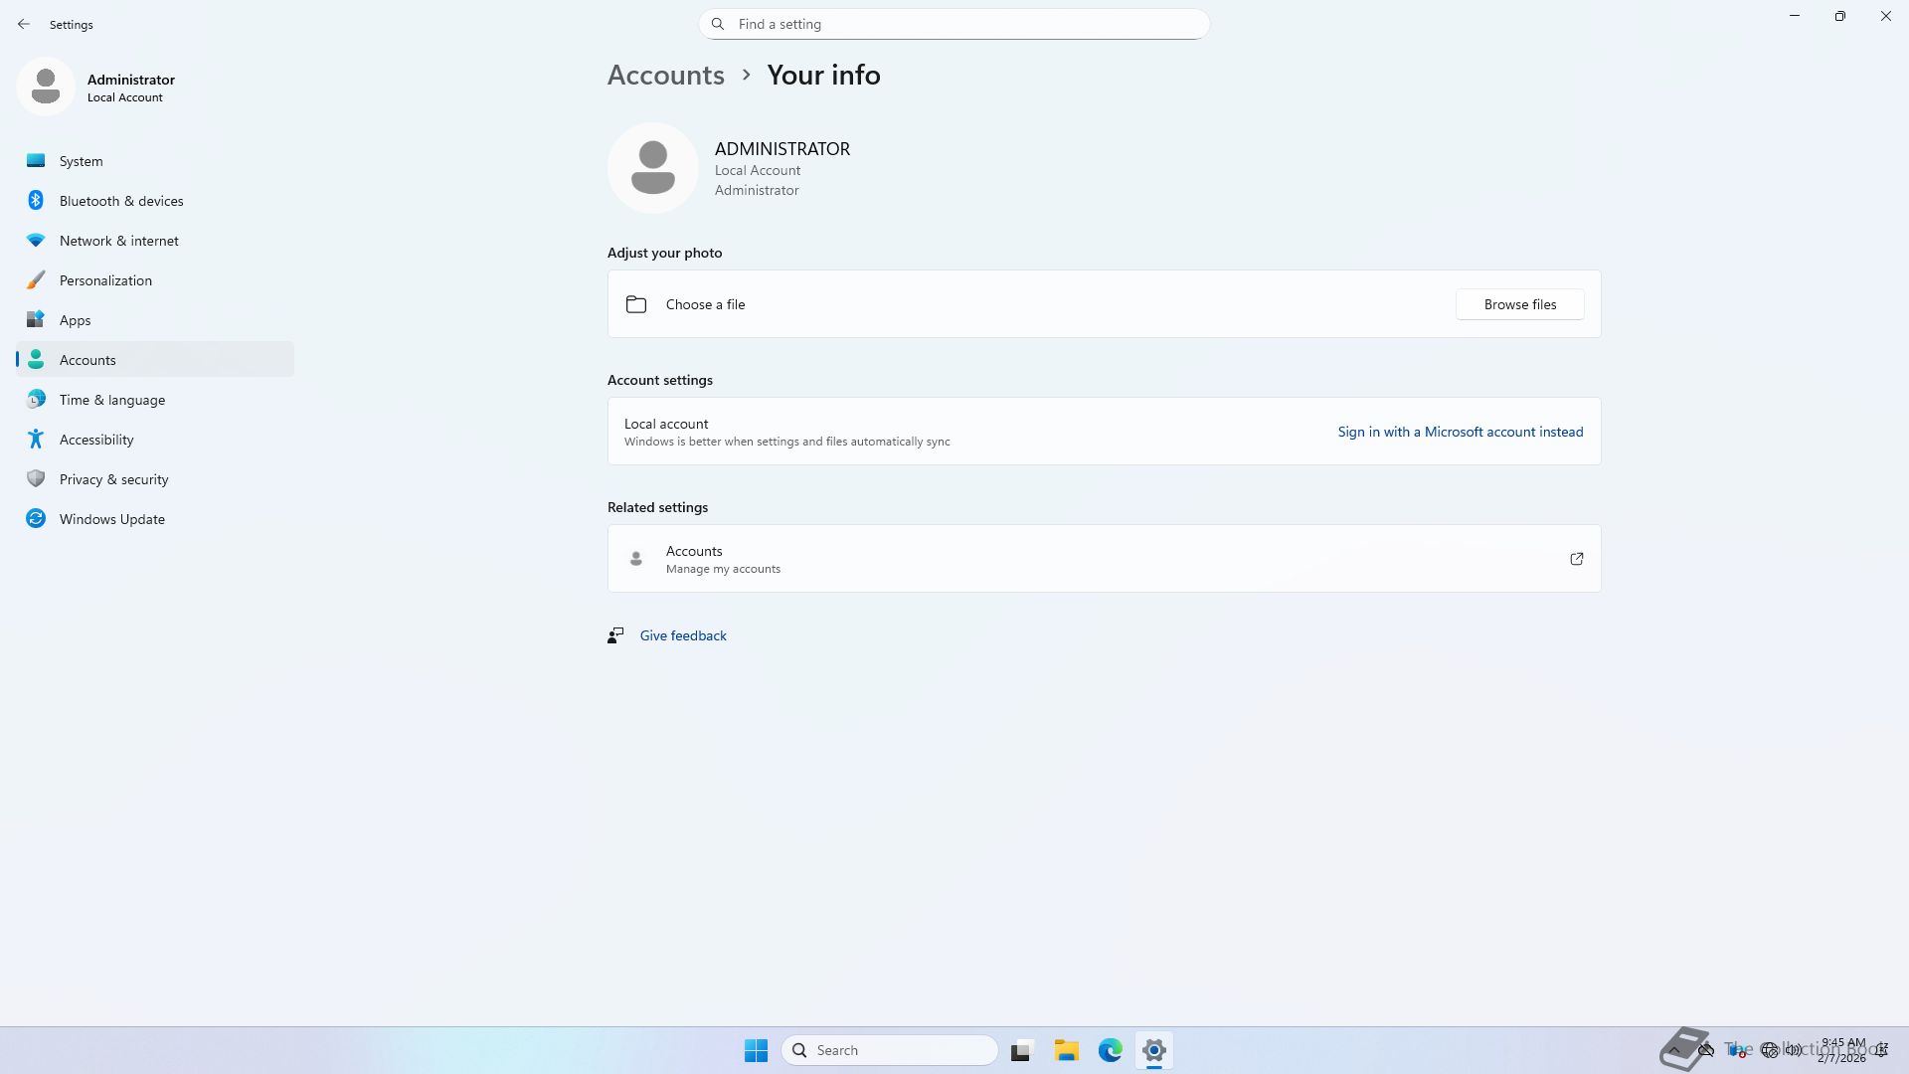Open File Explorer from the taskbar
The width and height of the screenshot is (1909, 1074).
coord(1066,1050)
